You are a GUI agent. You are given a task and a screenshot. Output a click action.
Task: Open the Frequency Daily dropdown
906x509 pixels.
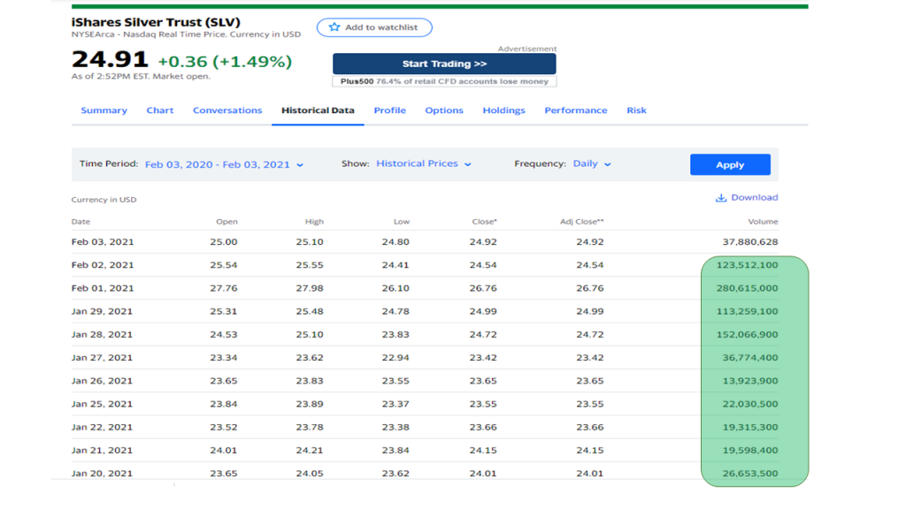coord(592,163)
